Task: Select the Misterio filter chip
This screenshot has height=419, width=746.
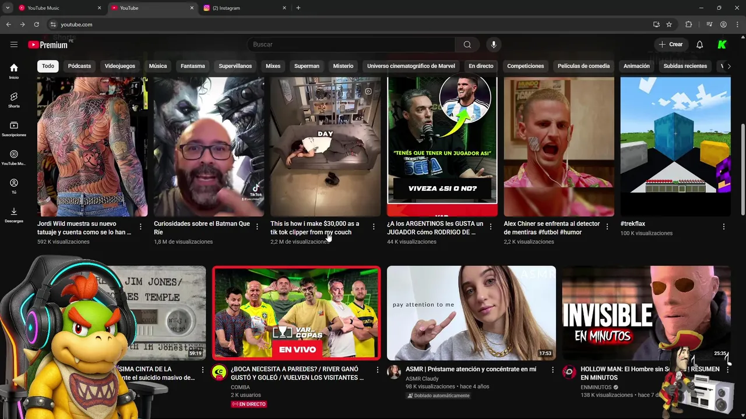Action: pyautogui.click(x=343, y=66)
